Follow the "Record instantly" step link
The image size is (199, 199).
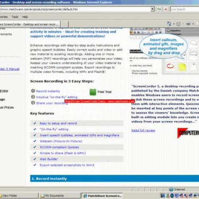48,91
